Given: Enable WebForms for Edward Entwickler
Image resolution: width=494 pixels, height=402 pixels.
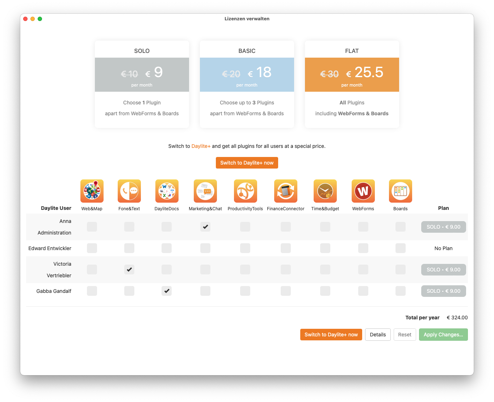Looking at the screenshot, I should click(x=363, y=248).
